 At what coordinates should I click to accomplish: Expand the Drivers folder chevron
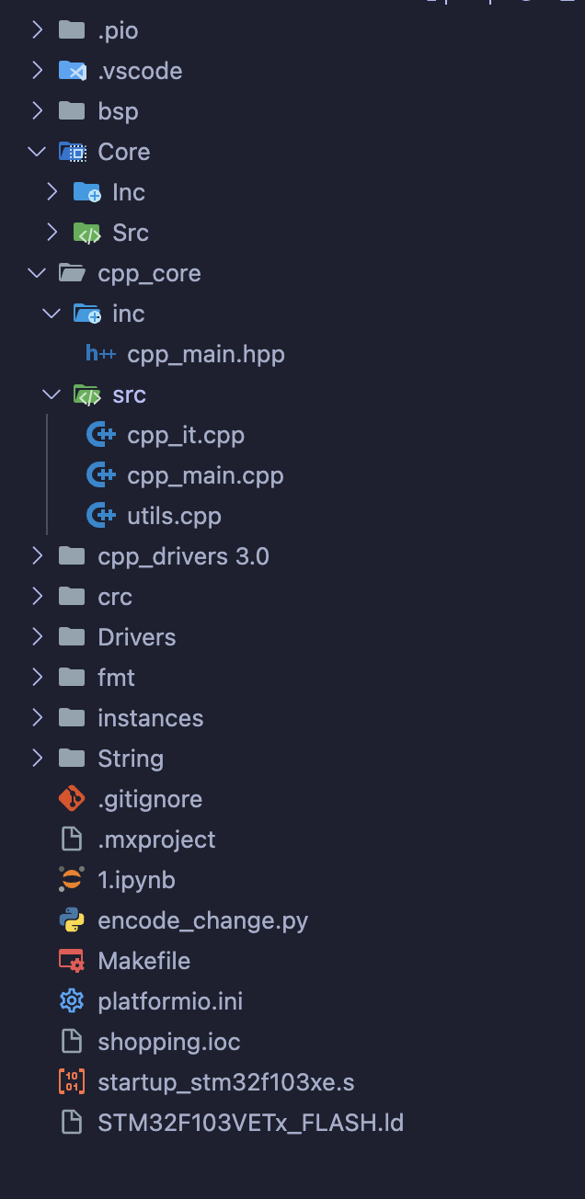pos(37,637)
